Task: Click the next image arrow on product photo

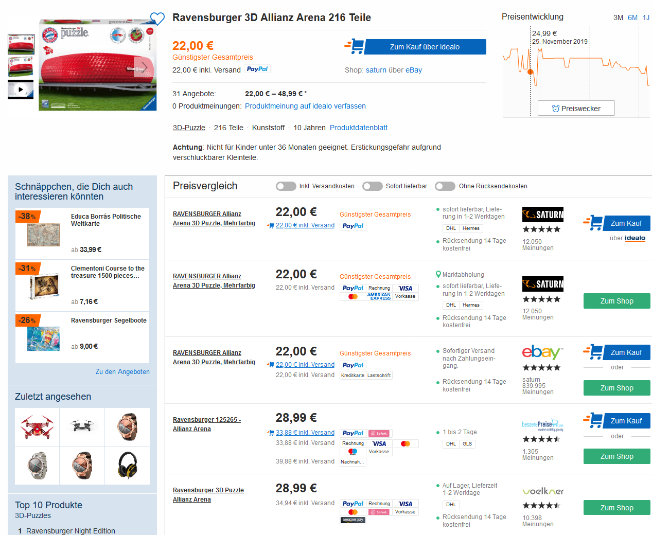Action: tap(144, 67)
